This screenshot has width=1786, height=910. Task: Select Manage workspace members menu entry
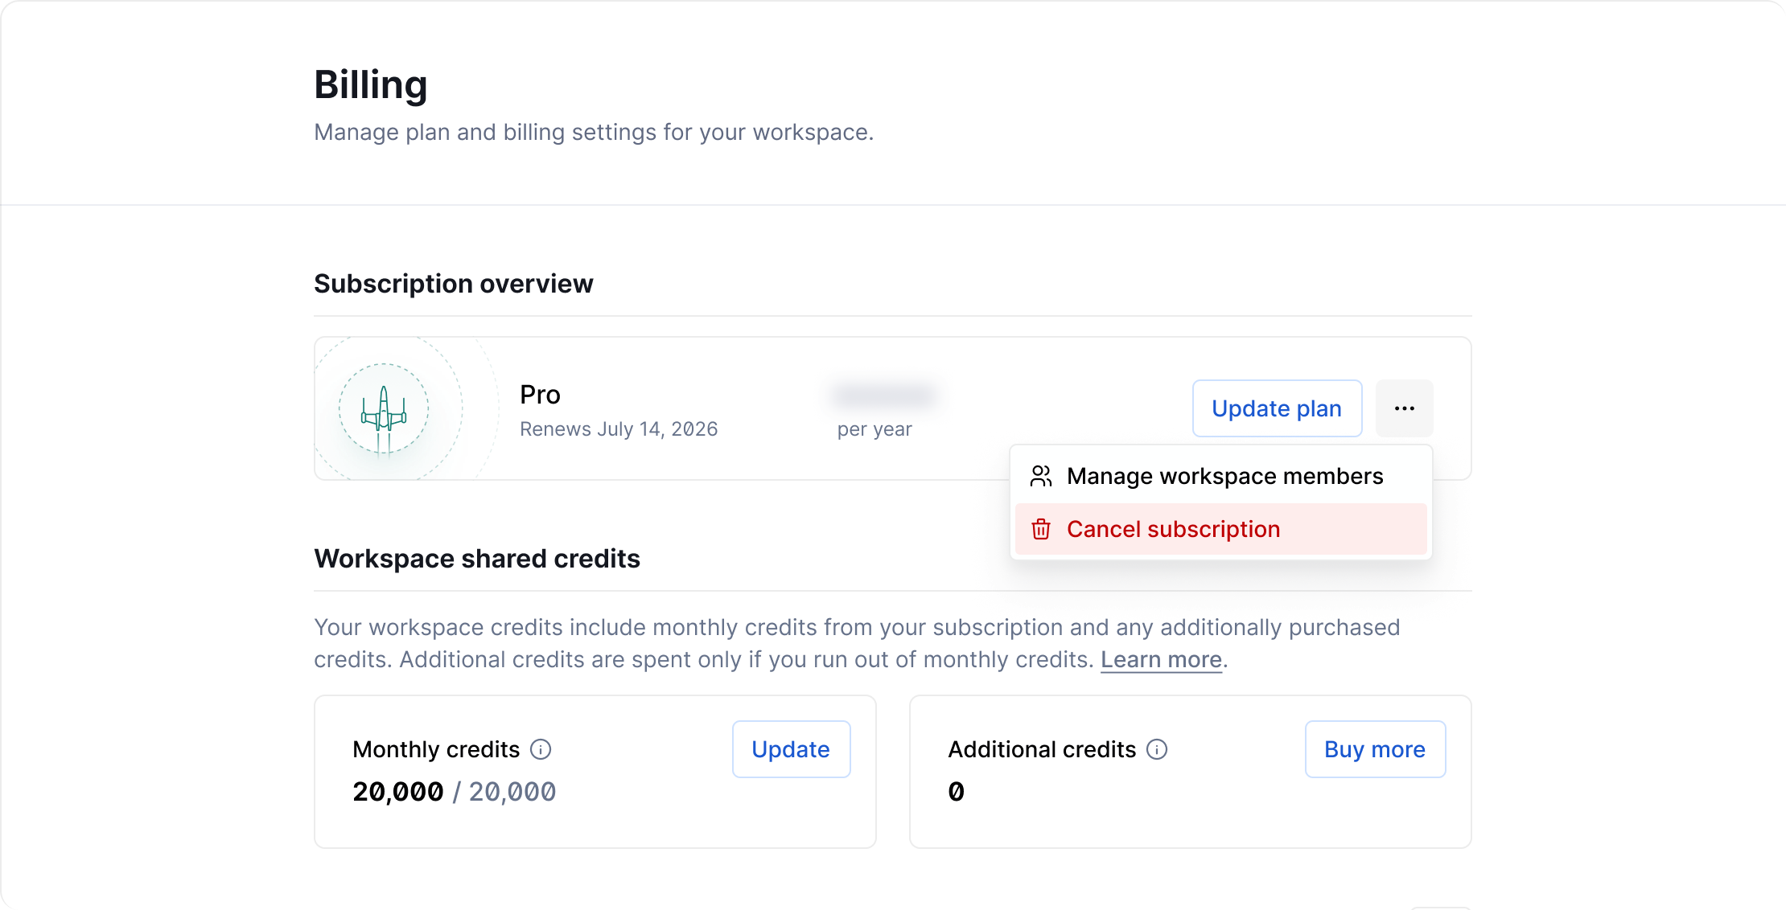tap(1224, 476)
